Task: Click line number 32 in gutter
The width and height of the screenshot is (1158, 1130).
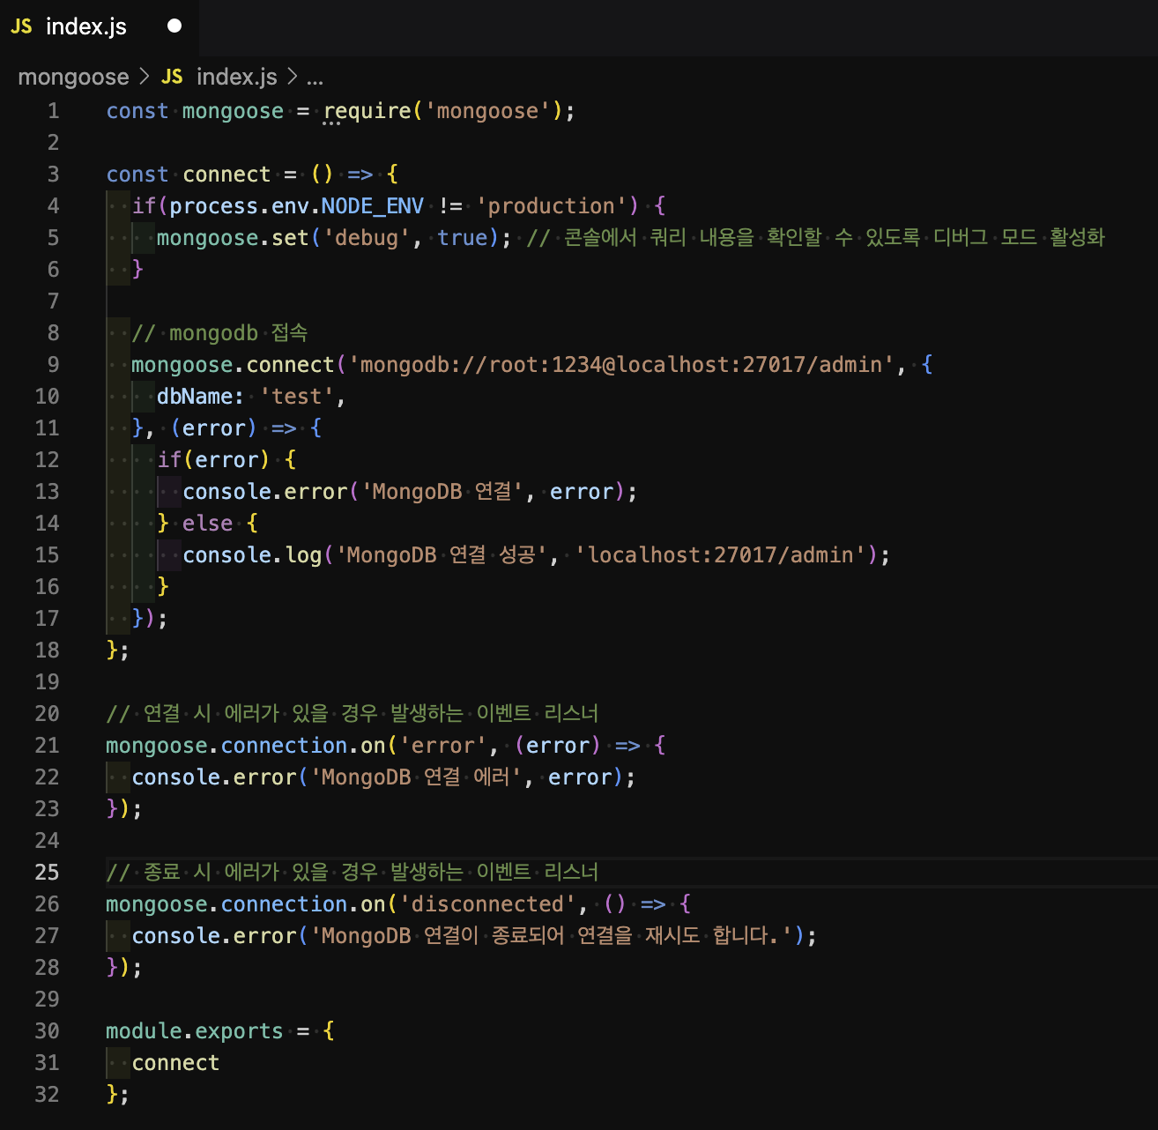Action: pos(47,1095)
